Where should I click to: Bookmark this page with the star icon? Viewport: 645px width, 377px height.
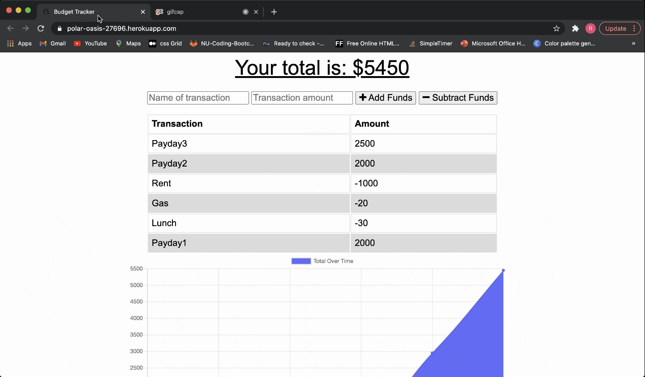[557, 28]
